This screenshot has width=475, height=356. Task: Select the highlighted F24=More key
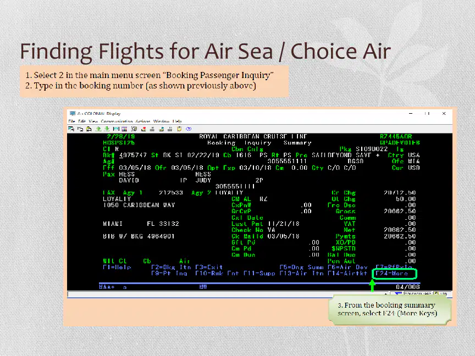[394, 274]
